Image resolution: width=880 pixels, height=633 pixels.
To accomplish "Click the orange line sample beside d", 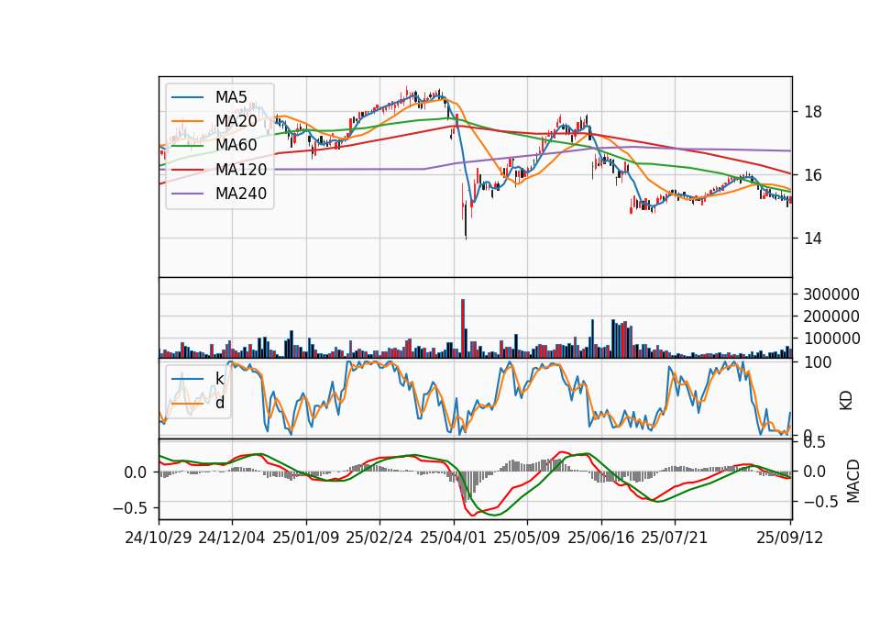I will point(187,403).
